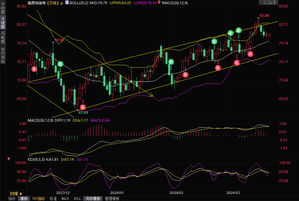The image size is (299, 201).
Task: Toggle the VIP指标 tab
Action: point(38,199)
